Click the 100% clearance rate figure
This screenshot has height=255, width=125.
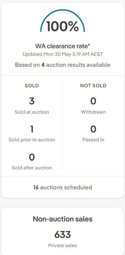click(x=63, y=26)
